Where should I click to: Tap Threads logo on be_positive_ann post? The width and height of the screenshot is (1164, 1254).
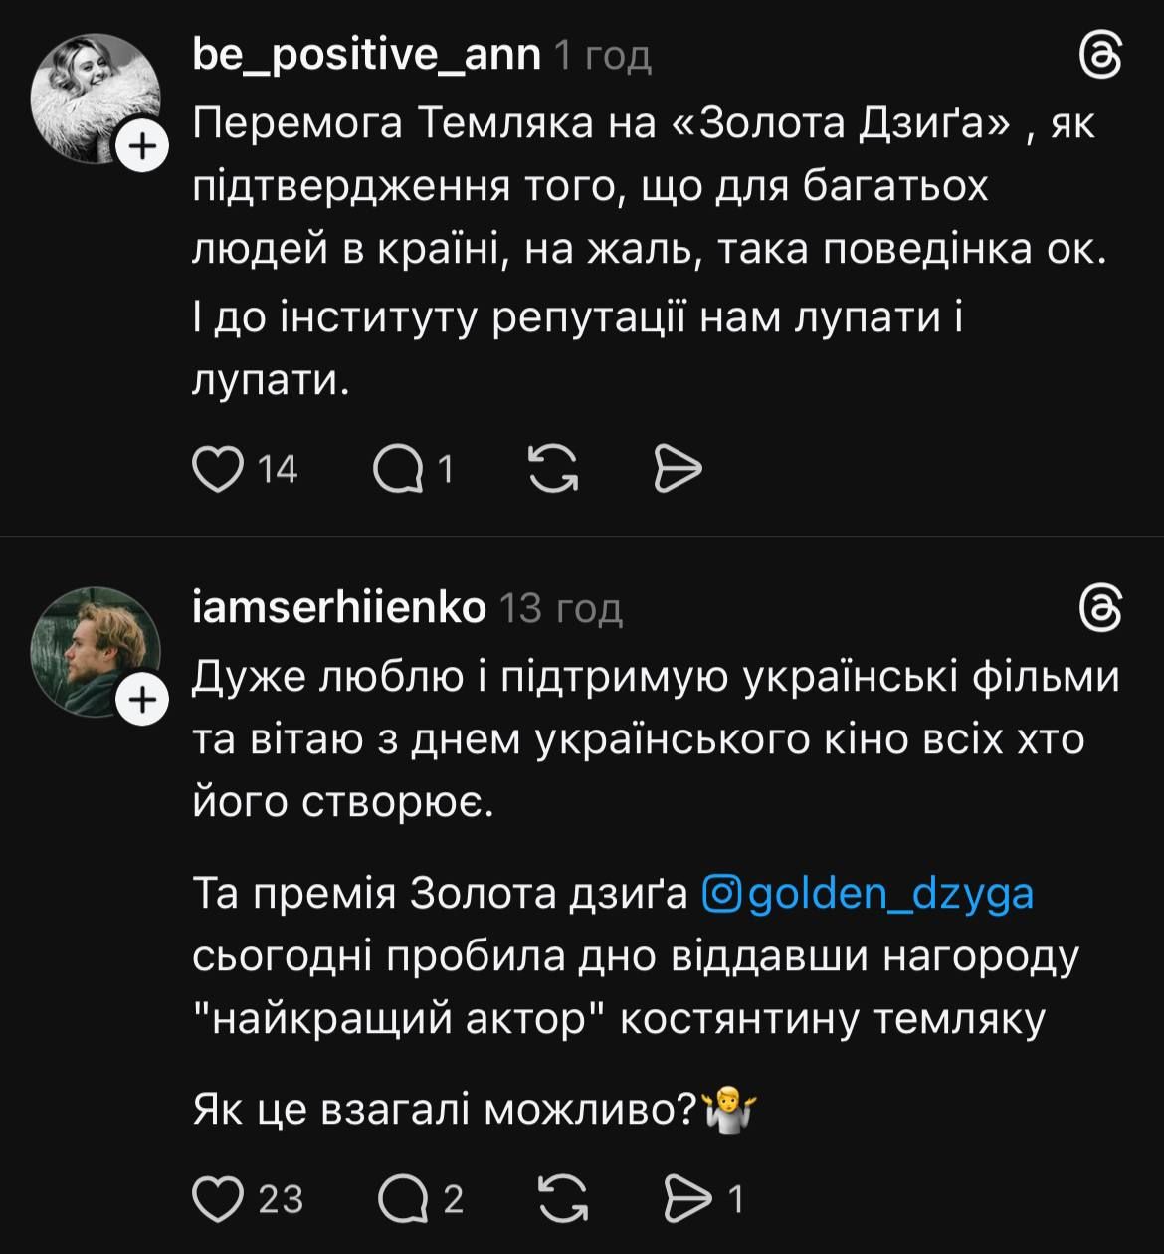[x=1101, y=57]
